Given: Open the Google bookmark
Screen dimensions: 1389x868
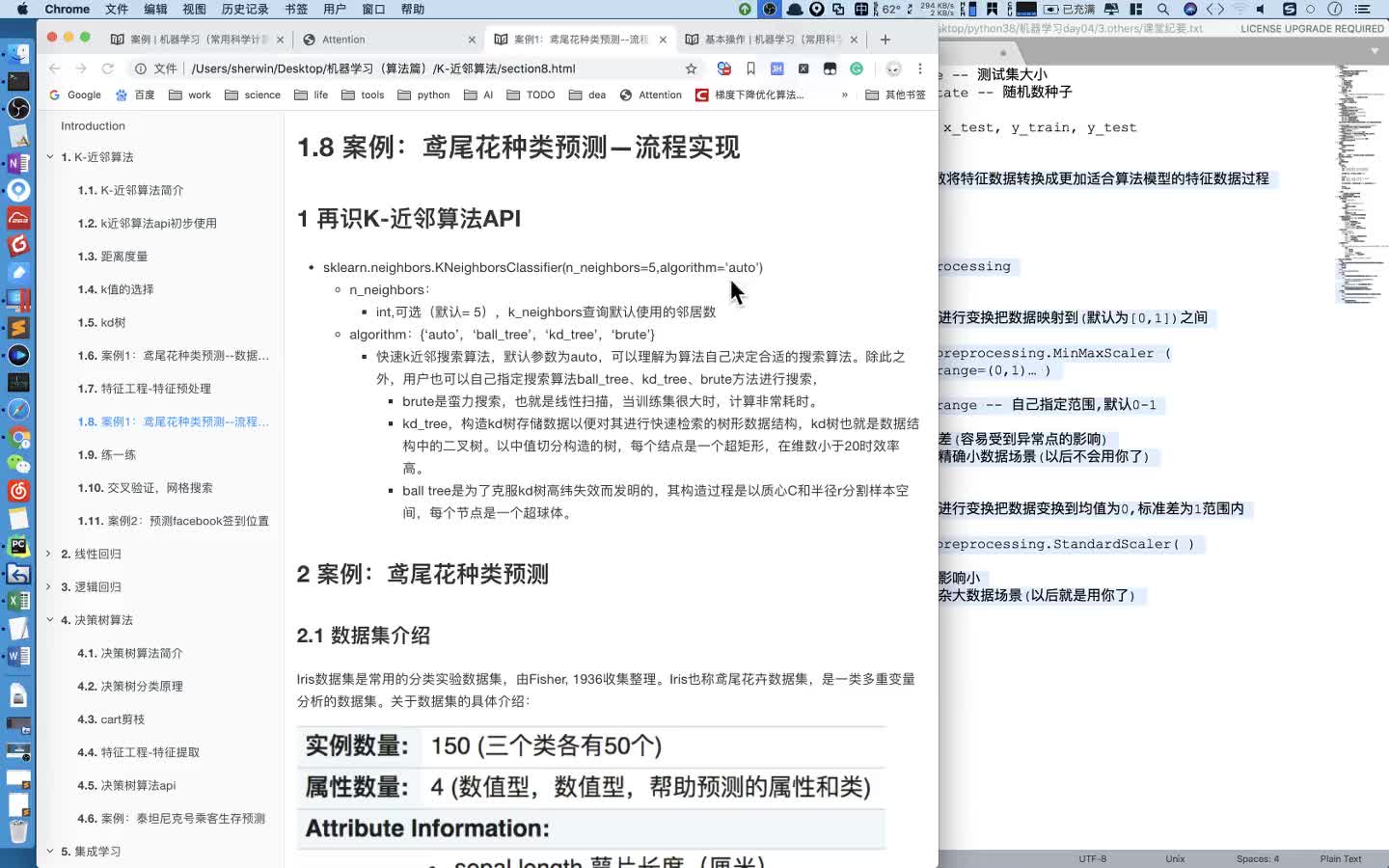Looking at the screenshot, I should (x=74, y=95).
